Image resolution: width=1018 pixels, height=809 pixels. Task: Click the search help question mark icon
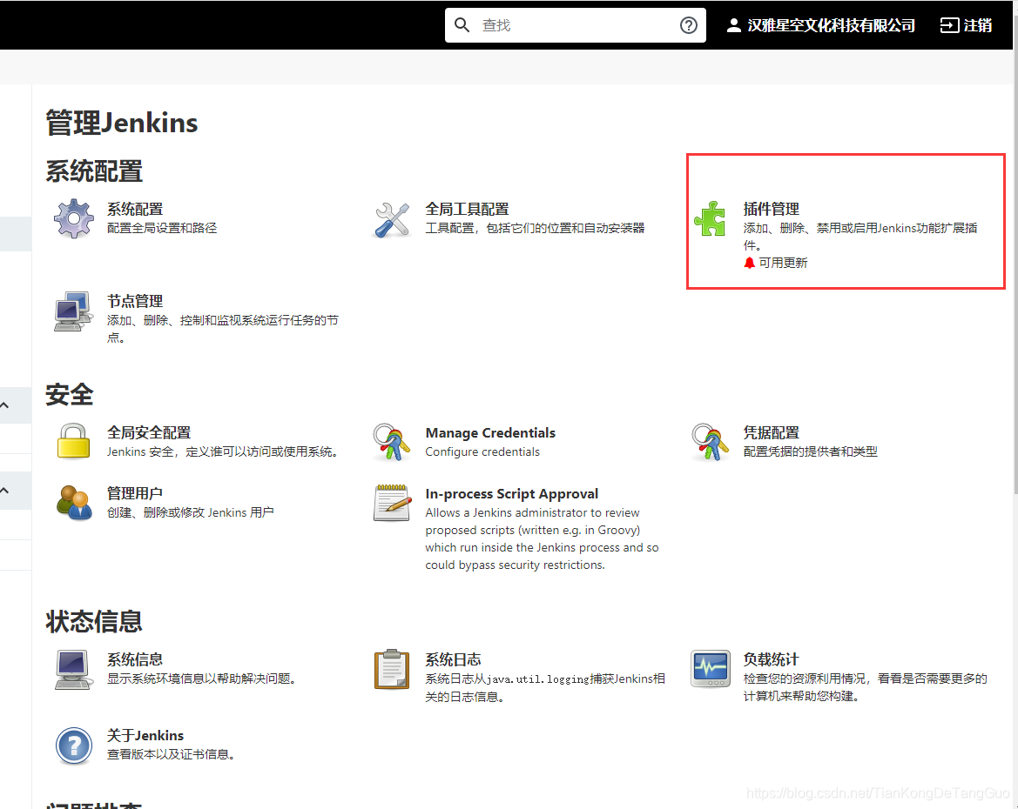click(x=688, y=24)
